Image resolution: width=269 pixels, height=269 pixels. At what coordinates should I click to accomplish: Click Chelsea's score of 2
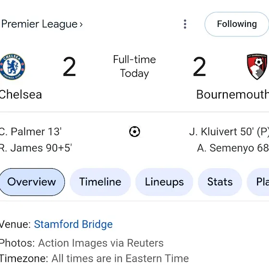[69, 67]
